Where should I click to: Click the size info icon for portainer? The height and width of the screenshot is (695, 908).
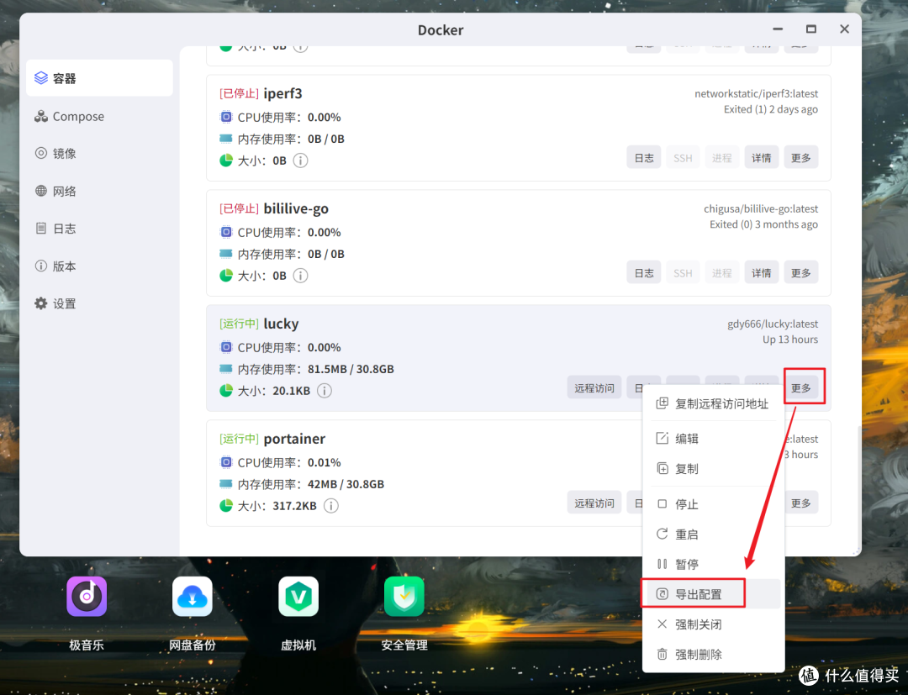click(x=330, y=506)
